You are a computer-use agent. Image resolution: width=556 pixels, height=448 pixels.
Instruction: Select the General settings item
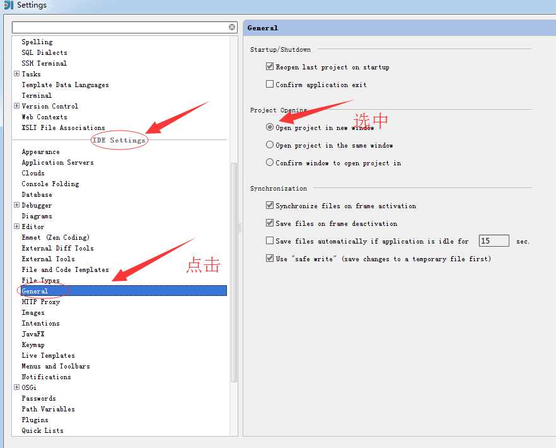124,291
